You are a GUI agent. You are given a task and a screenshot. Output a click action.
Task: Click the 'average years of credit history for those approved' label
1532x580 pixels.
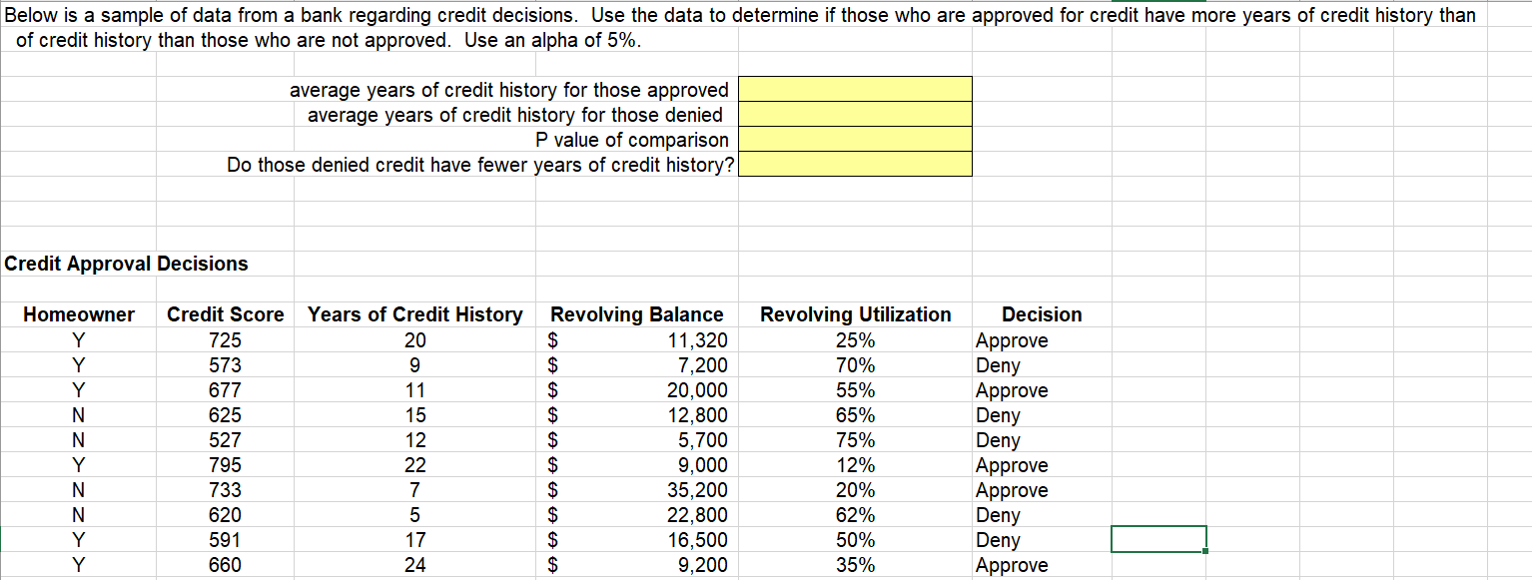tap(509, 90)
